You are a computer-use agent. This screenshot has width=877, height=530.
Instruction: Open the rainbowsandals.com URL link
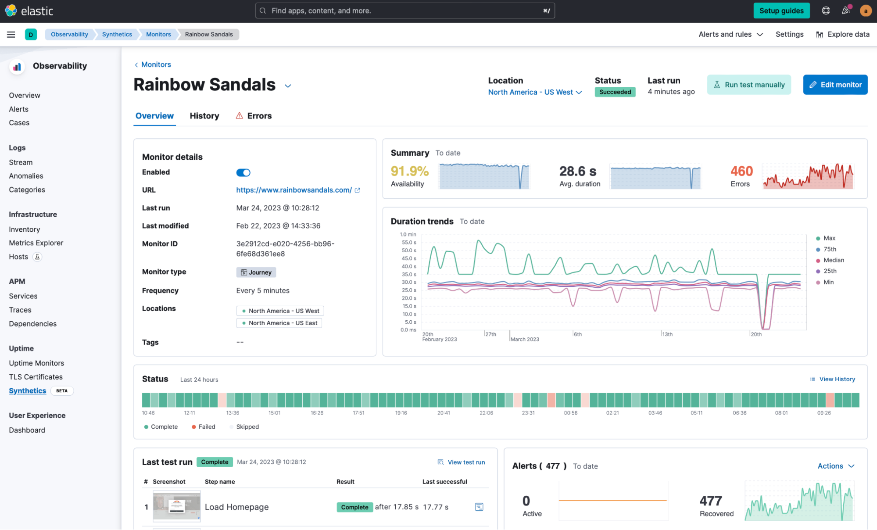click(x=294, y=190)
